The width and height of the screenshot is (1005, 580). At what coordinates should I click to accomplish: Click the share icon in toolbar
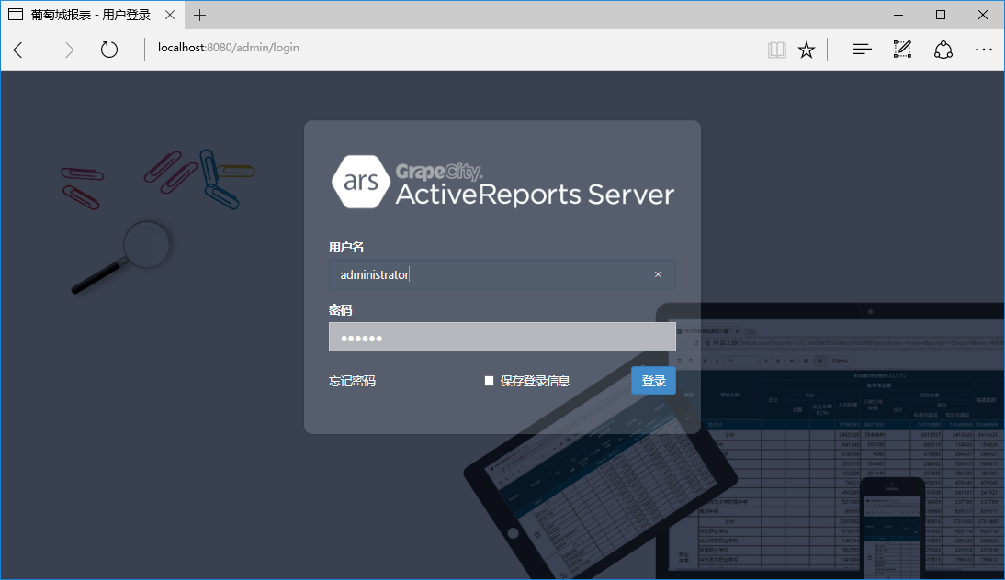943,50
